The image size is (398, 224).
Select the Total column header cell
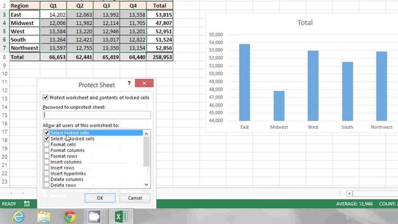pyautogui.click(x=160, y=6)
